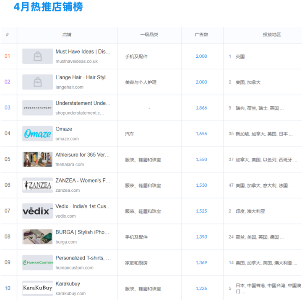
Task: Click region 英国 in the first row
Action: pos(240,57)
